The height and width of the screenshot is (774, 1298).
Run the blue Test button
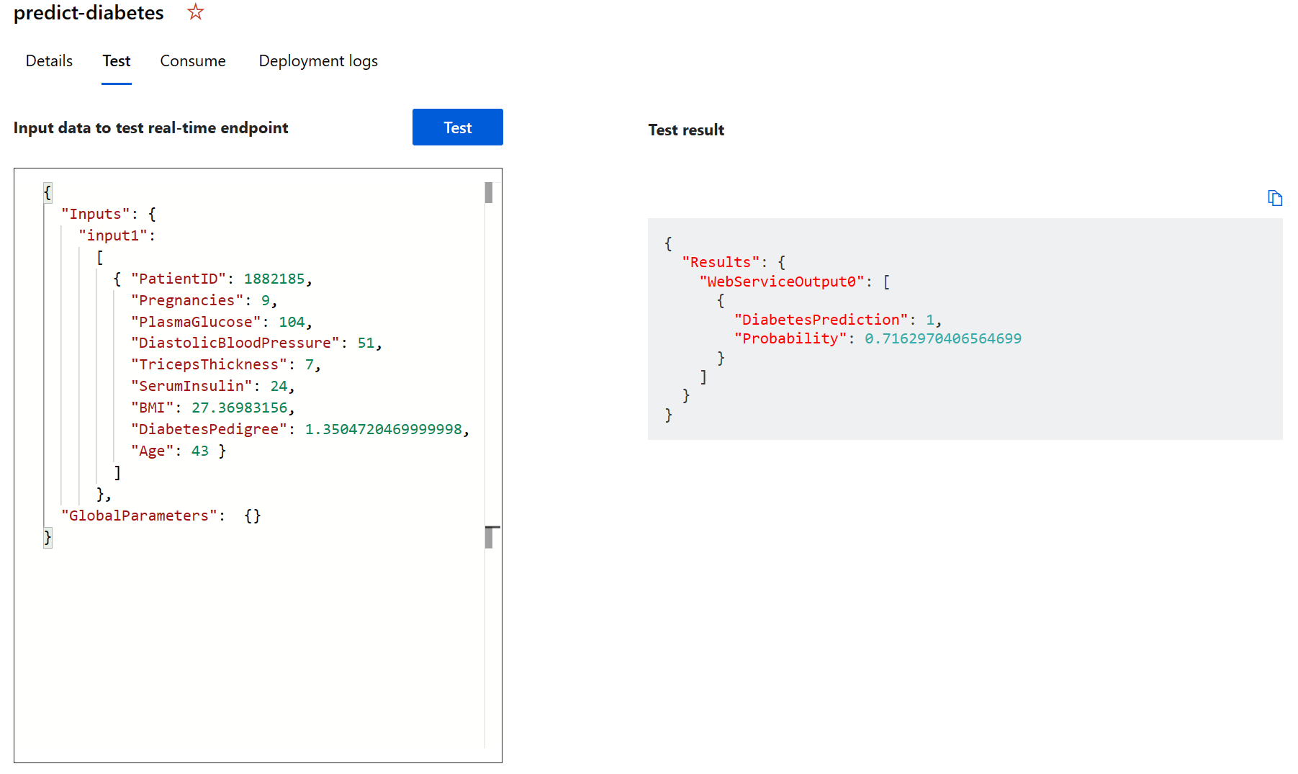(x=457, y=127)
